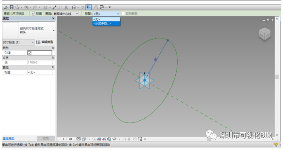Click the Undo arrow icon
This screenshot has width=283, height=150.
(x=26, y=7)
